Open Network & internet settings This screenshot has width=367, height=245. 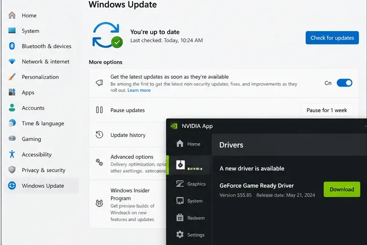tap(41, 62)
